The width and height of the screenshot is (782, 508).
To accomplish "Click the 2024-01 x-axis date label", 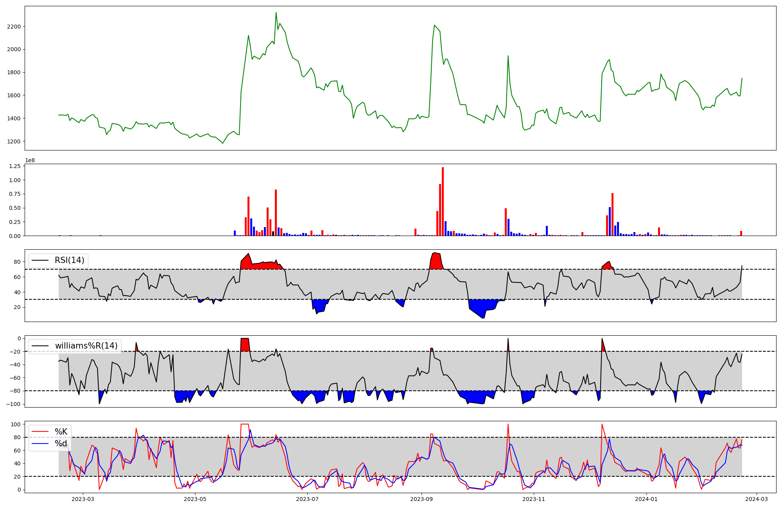I will 646,499.
